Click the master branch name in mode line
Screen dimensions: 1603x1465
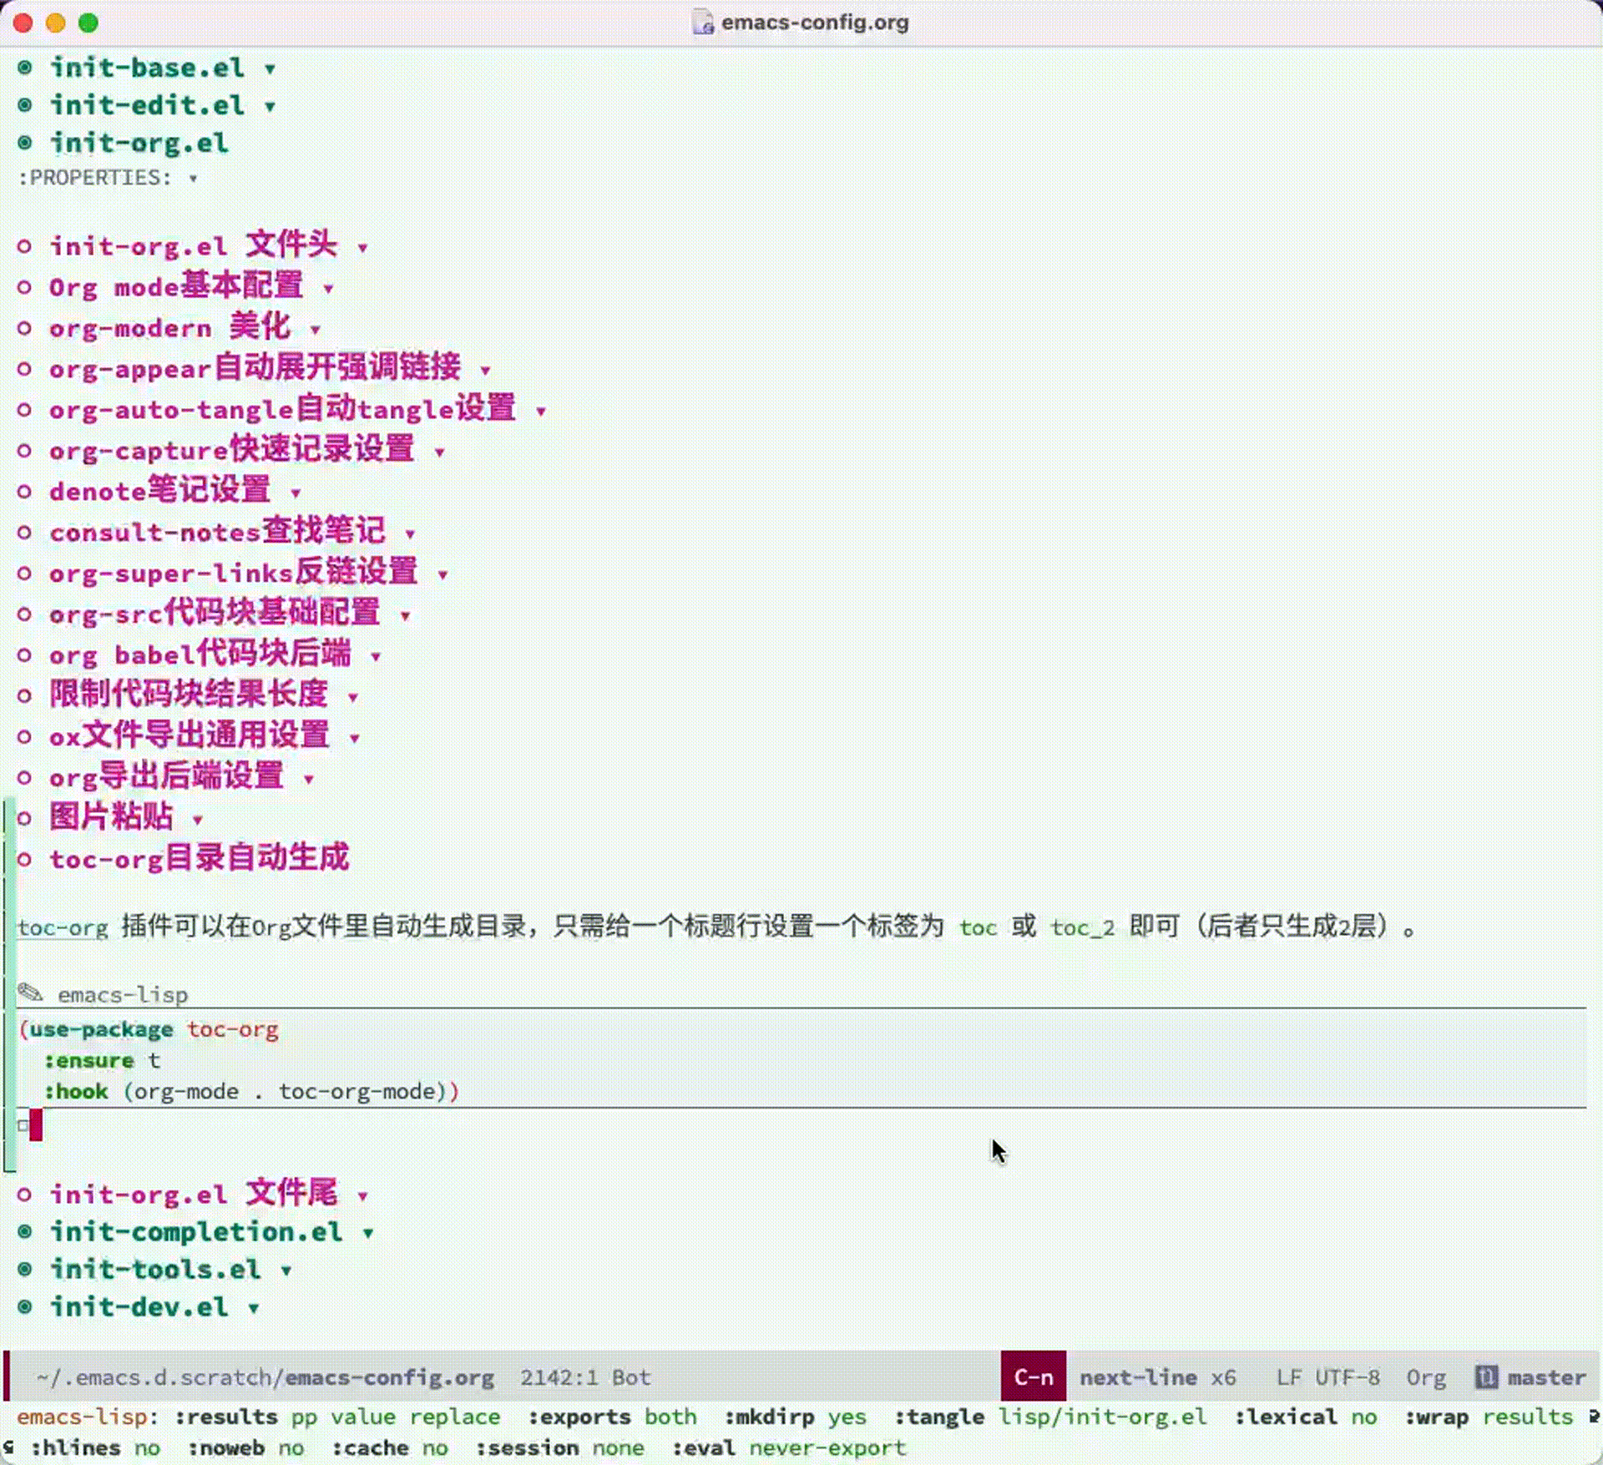coord(1547,1377)
